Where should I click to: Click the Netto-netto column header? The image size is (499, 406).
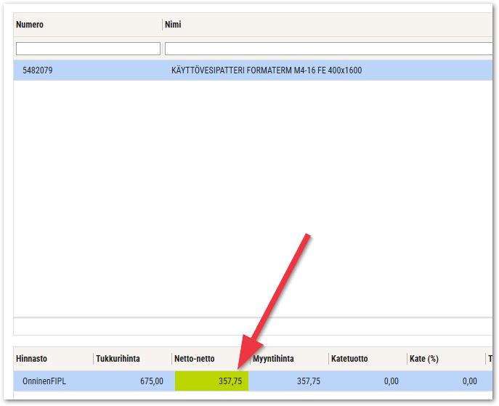[x=194, y=359]
